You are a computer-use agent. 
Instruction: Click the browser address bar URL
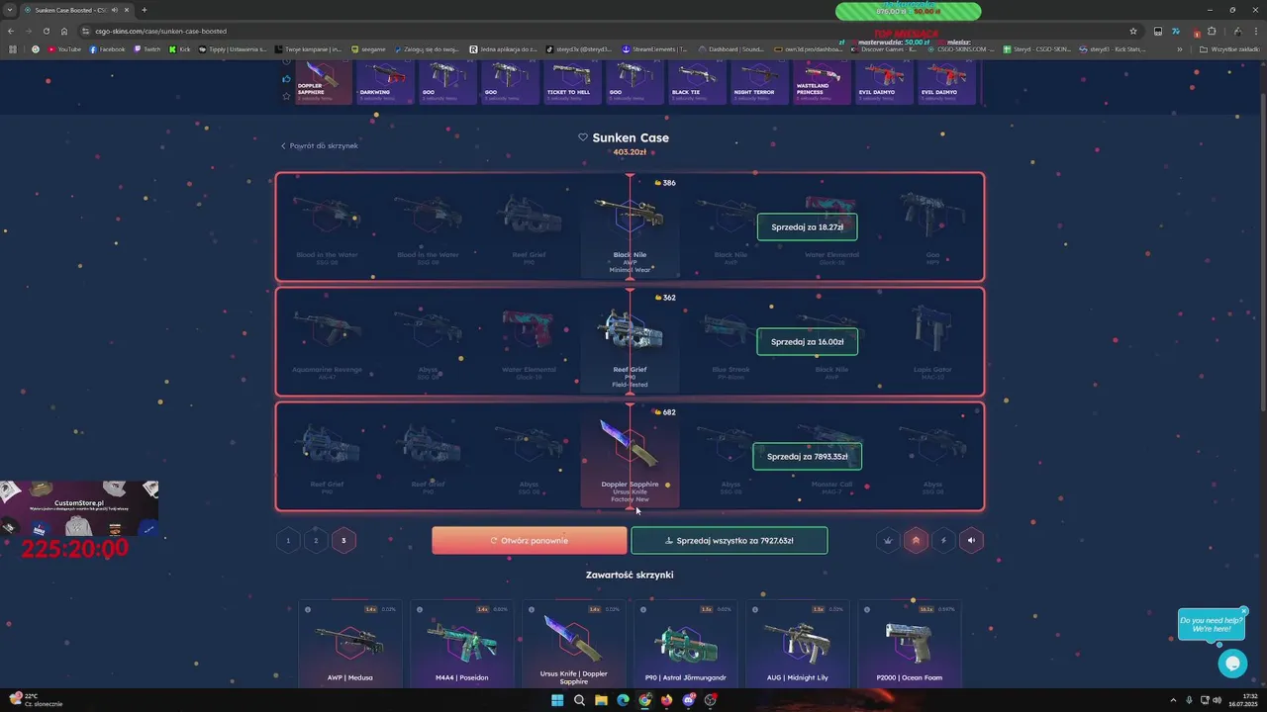[x=161, y=31]
